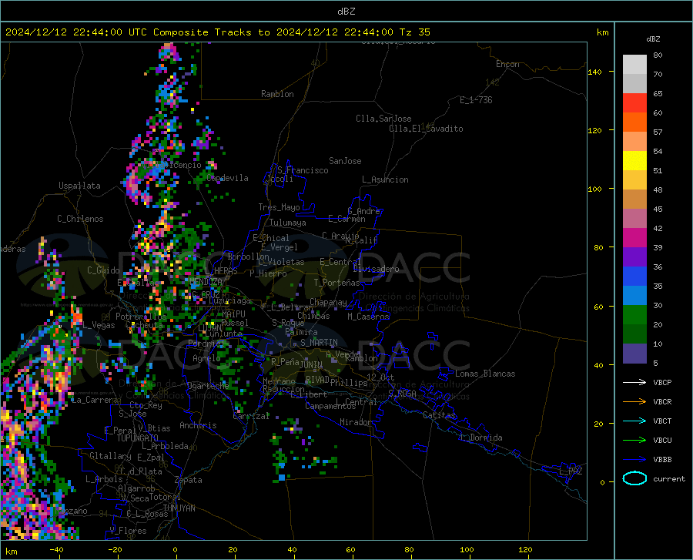This screenshot has width=693, height=560.
Task: Click the Capdevila map label
Action: tap(227, 178)
